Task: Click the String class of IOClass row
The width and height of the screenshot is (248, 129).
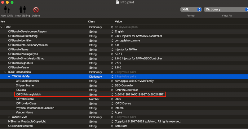Action: coord(93,90)
